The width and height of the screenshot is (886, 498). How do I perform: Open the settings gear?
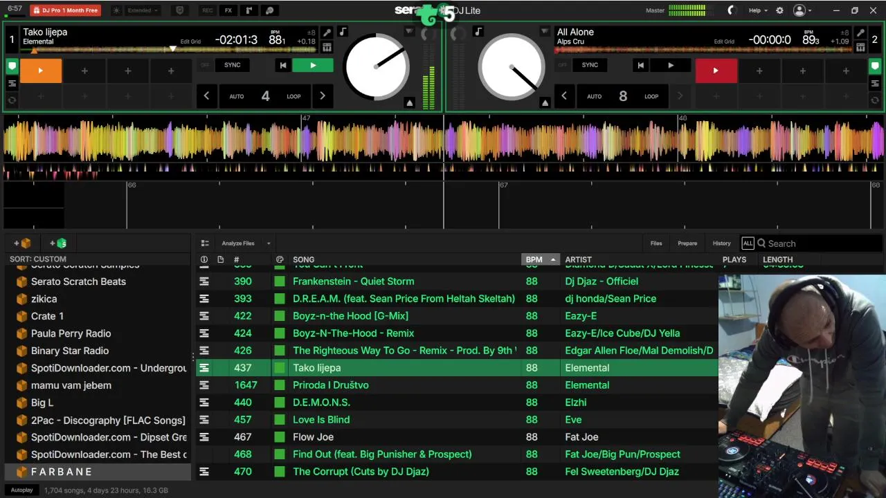point(779,10)
